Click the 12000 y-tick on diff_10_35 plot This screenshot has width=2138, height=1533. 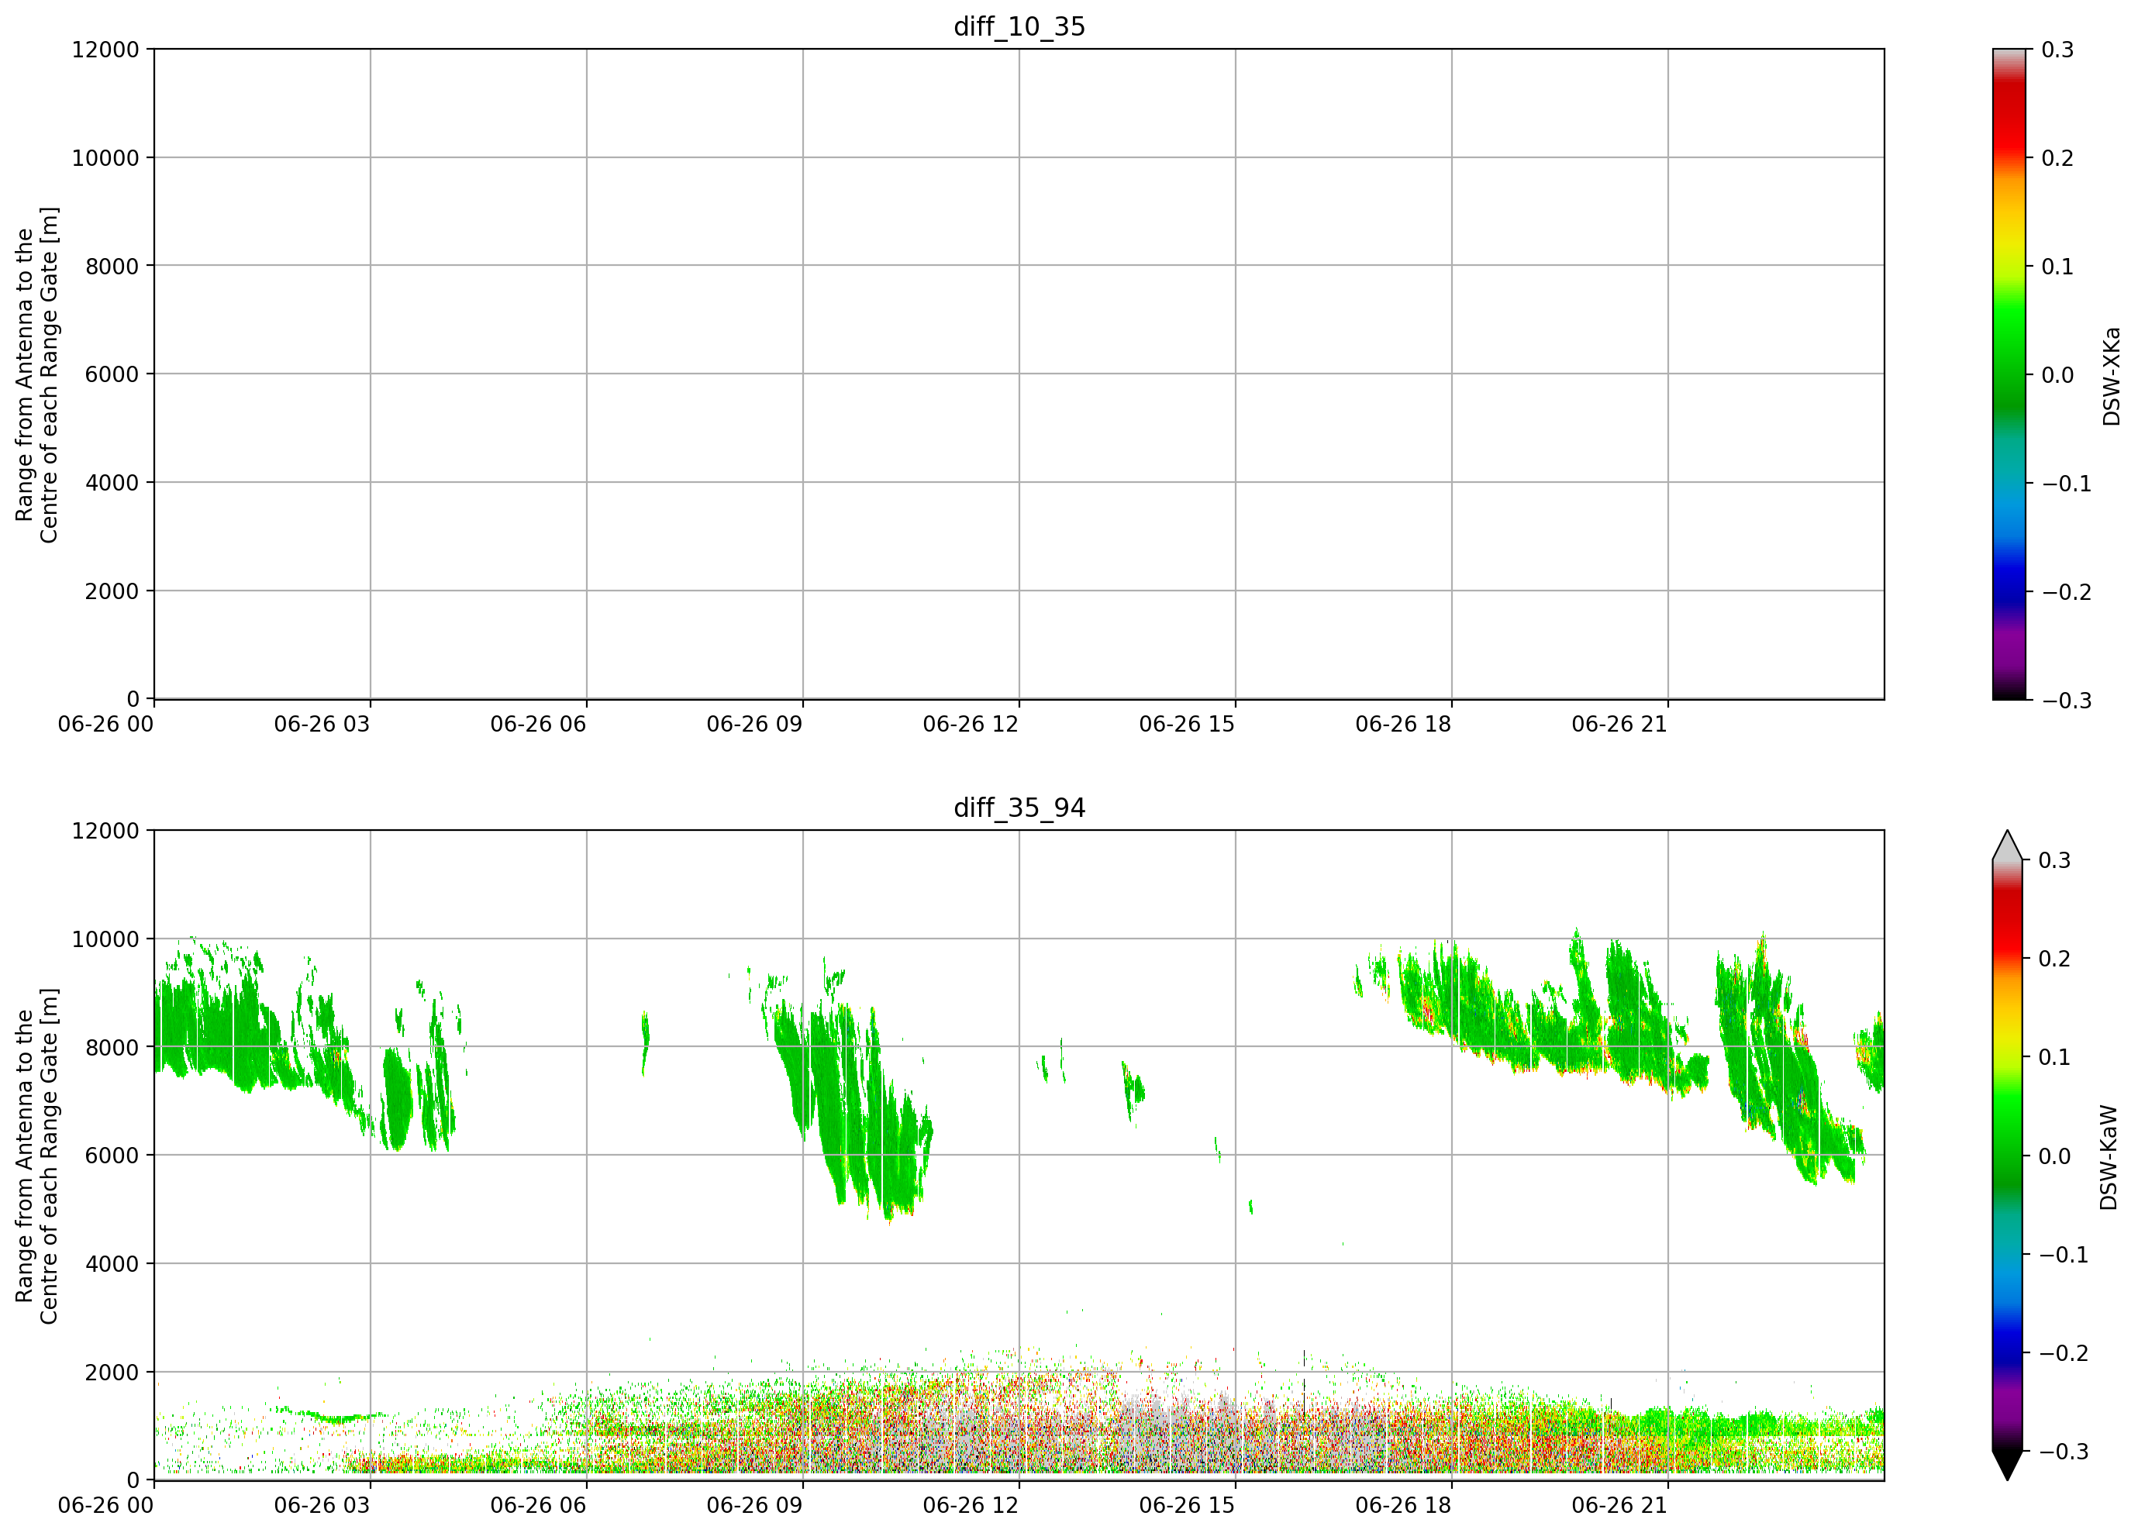(x=105, y=49)
